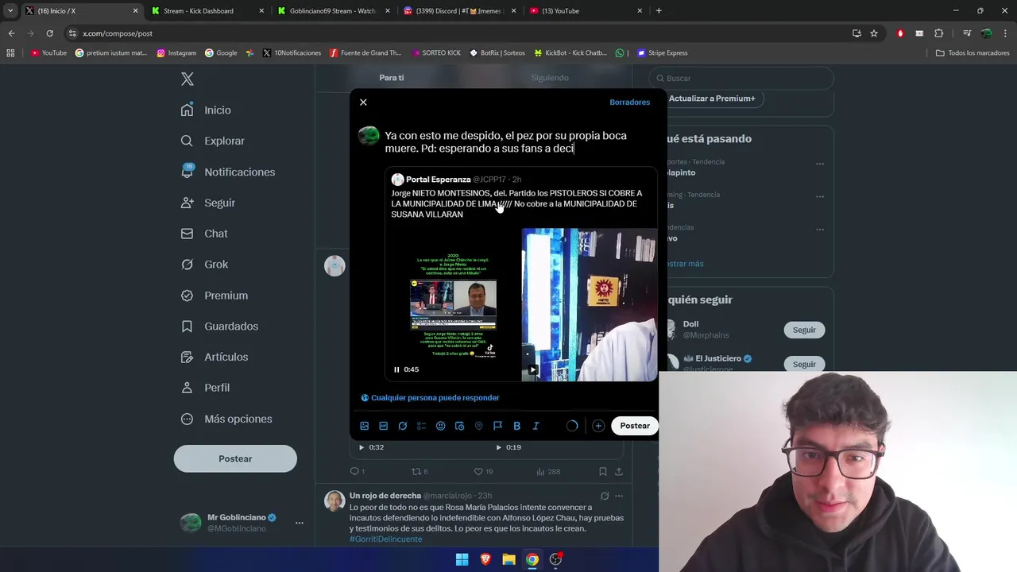Like the post with 19 likes
Screen dimensions: 1017x572
tap(483, 471)
